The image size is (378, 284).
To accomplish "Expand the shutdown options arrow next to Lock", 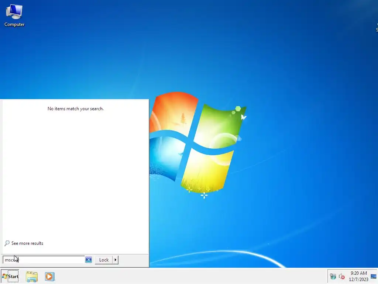I will 116,260.
